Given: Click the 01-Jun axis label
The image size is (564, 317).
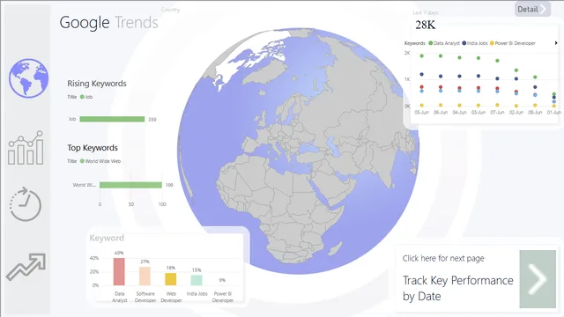Looking at the screenshot, I should coord(554,113).
